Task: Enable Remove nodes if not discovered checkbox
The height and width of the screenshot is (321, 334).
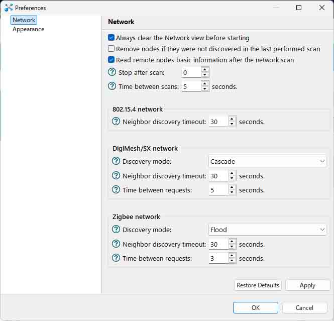Action: [111, 49]
